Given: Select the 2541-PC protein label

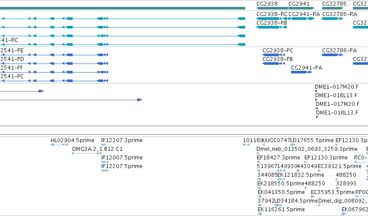Looking at the screenshot, I should (12, 76).
